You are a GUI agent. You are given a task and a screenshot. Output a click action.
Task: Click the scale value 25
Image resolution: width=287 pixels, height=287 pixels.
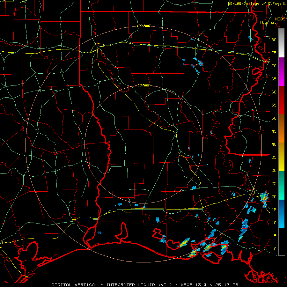(274, 184)
